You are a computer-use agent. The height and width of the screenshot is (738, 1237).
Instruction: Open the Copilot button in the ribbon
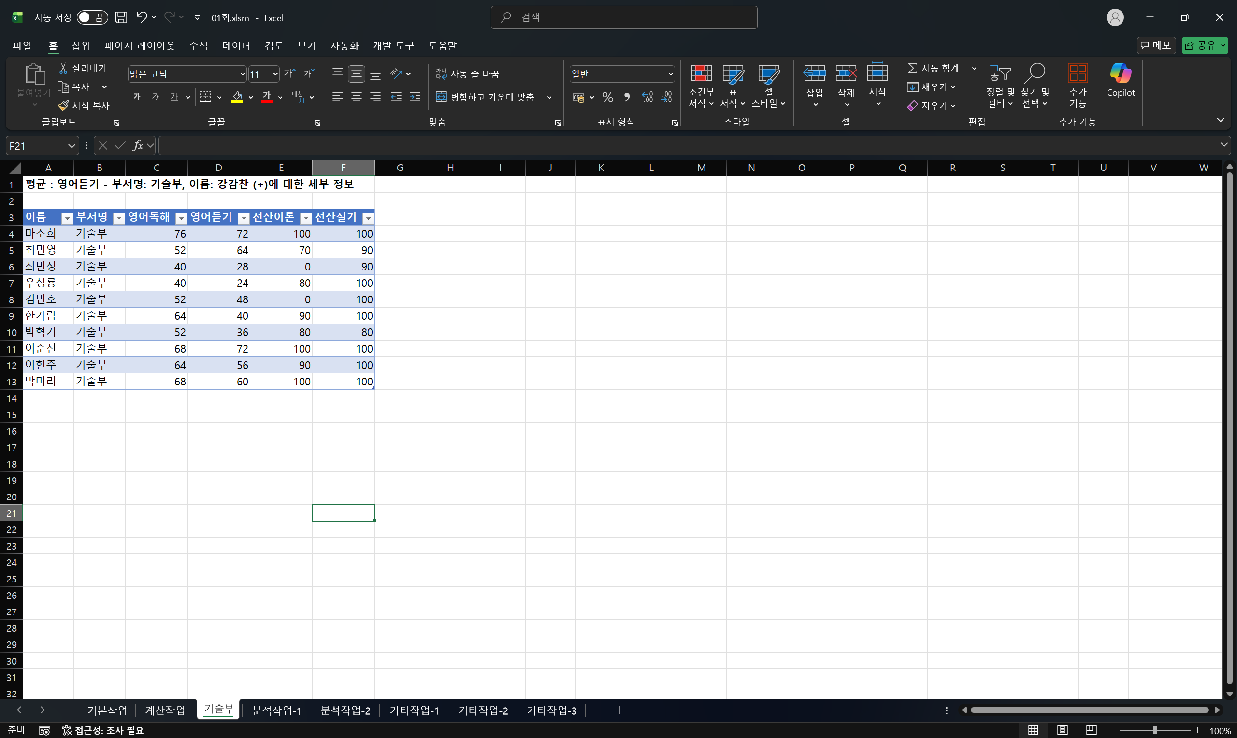click(1120, 80)
